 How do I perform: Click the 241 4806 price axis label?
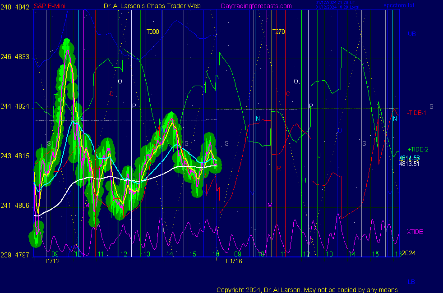[x=15, y=206]
